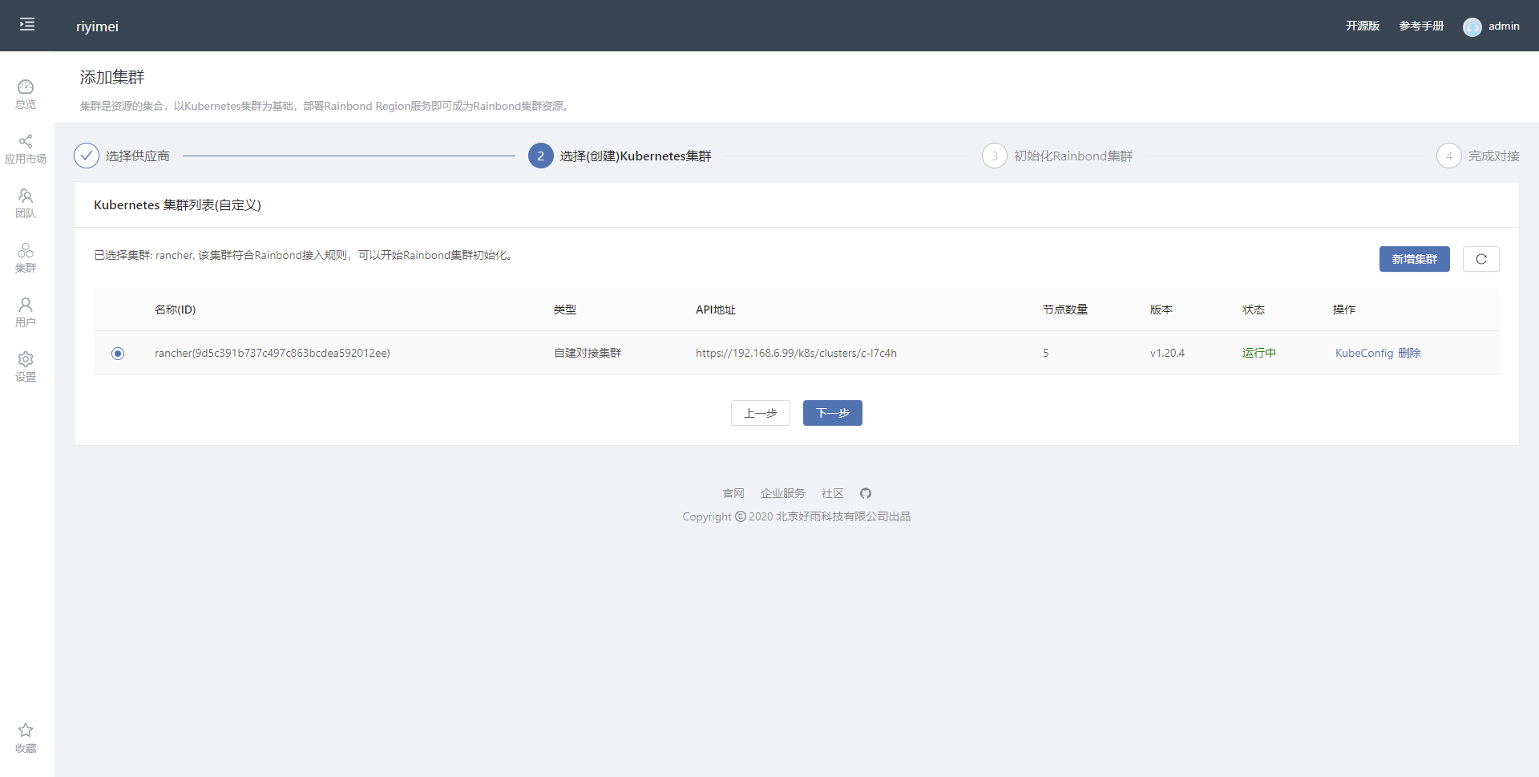Image resolution: width=1539 pixels, height=777 pixels.
Task: Collapse the sidebar menu hamburger icon
Action: (x=27, y=25)
